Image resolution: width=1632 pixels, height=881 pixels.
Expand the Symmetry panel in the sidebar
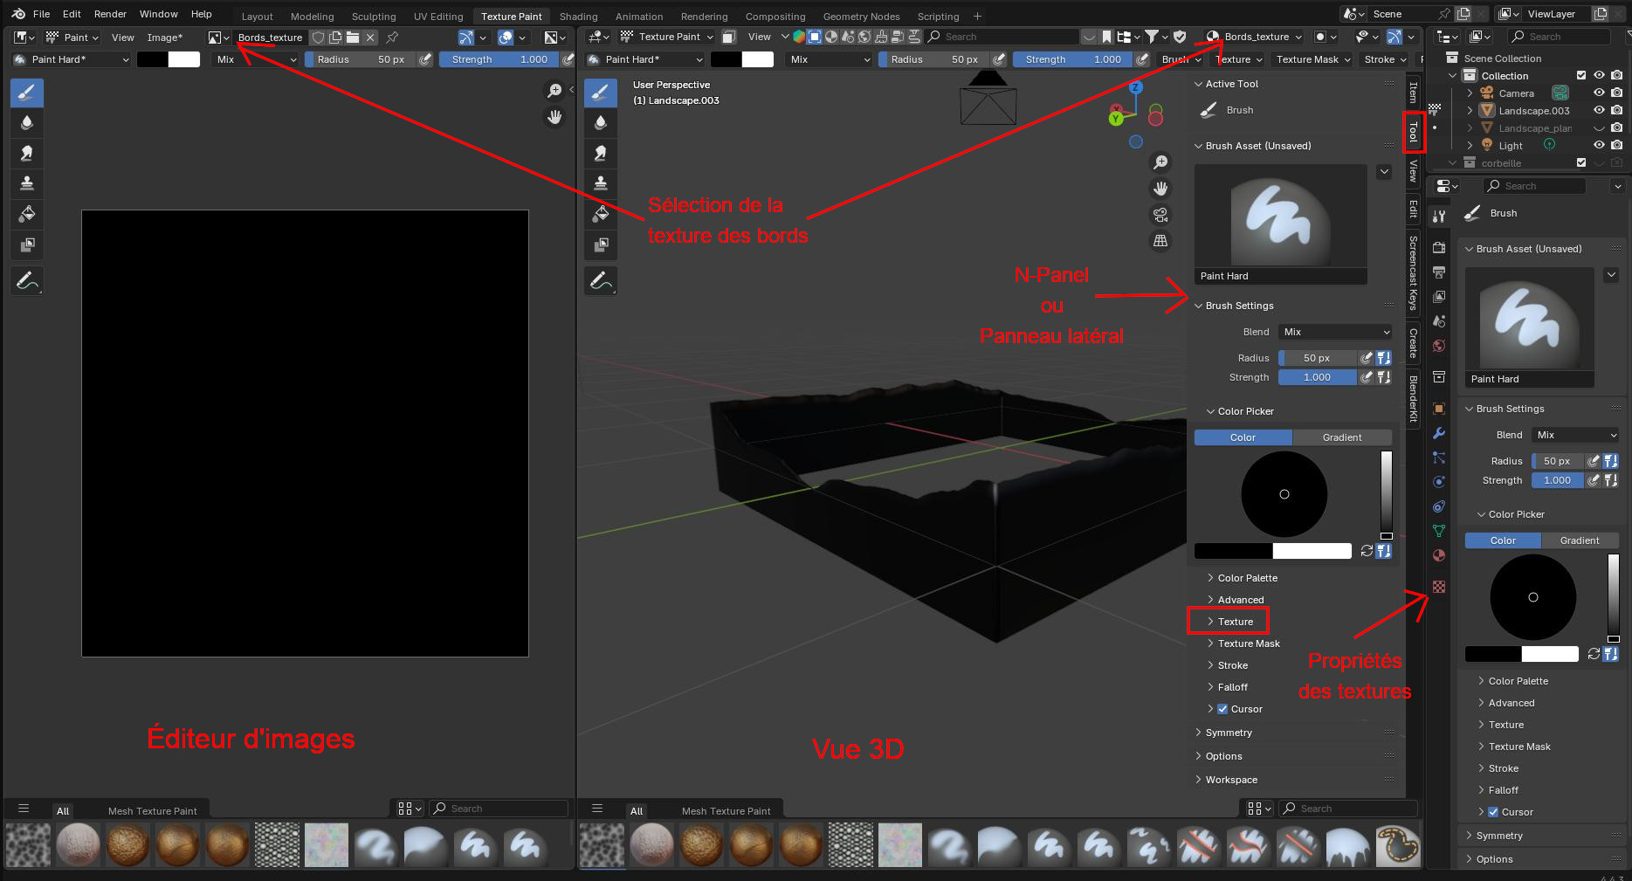click(x=1229, y=733)
